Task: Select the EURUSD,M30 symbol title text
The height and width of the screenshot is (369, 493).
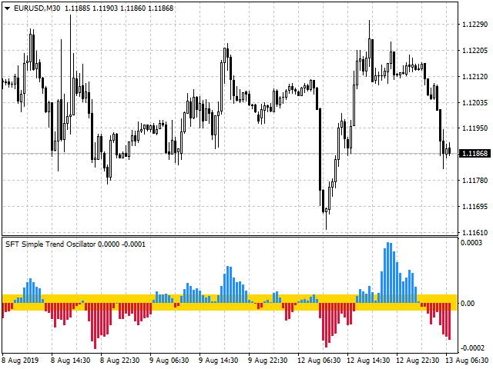Action: tap(37, 8)
